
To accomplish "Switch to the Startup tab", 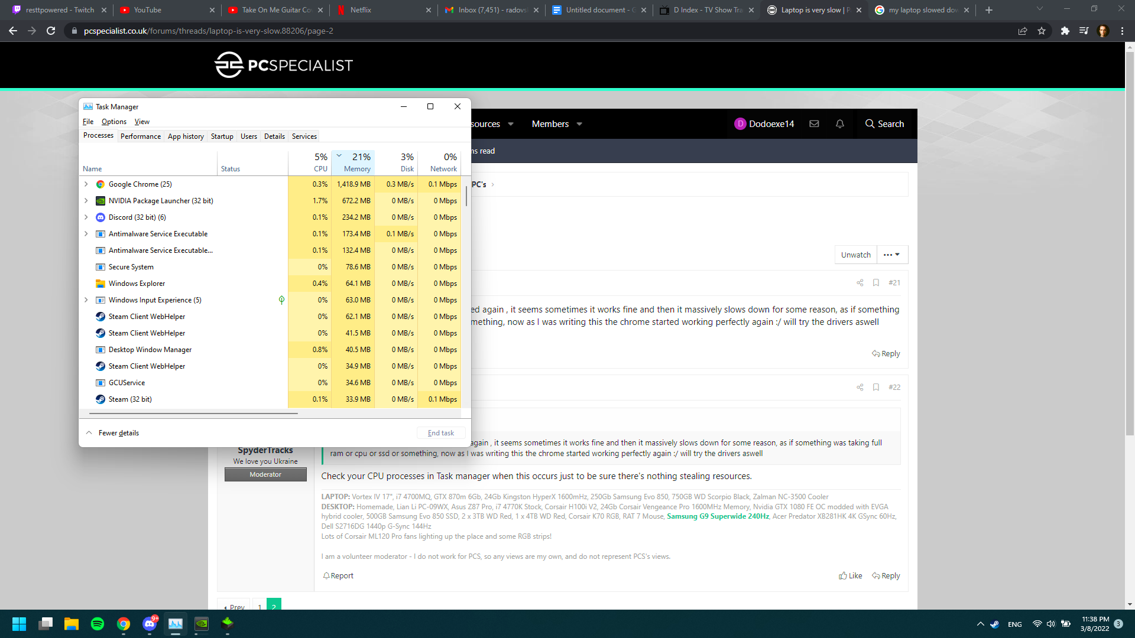I will [222, 136].
